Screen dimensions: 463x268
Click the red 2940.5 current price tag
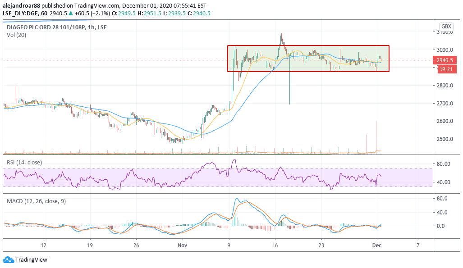coord(445,60)
